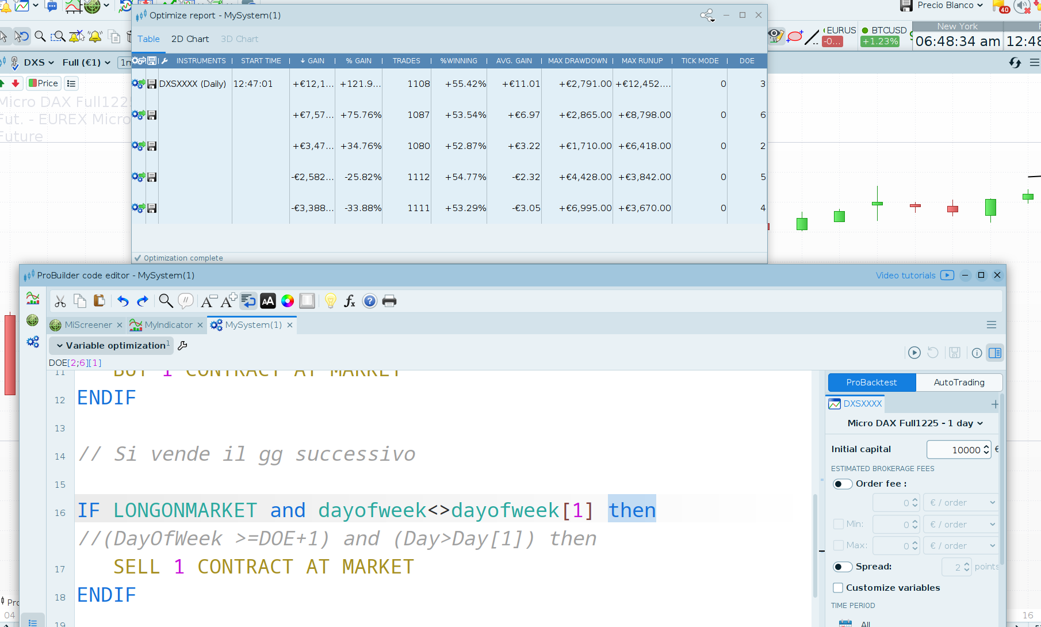Select the AutoTrading button
Viewport: 1041px width, 627px height.
click(x=959, y=383)
